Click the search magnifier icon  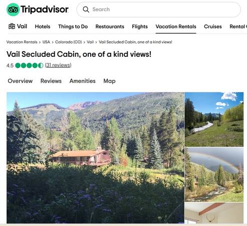(86, 10)
